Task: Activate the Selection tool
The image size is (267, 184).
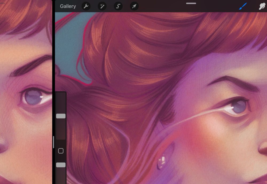Action: point(118,6)
